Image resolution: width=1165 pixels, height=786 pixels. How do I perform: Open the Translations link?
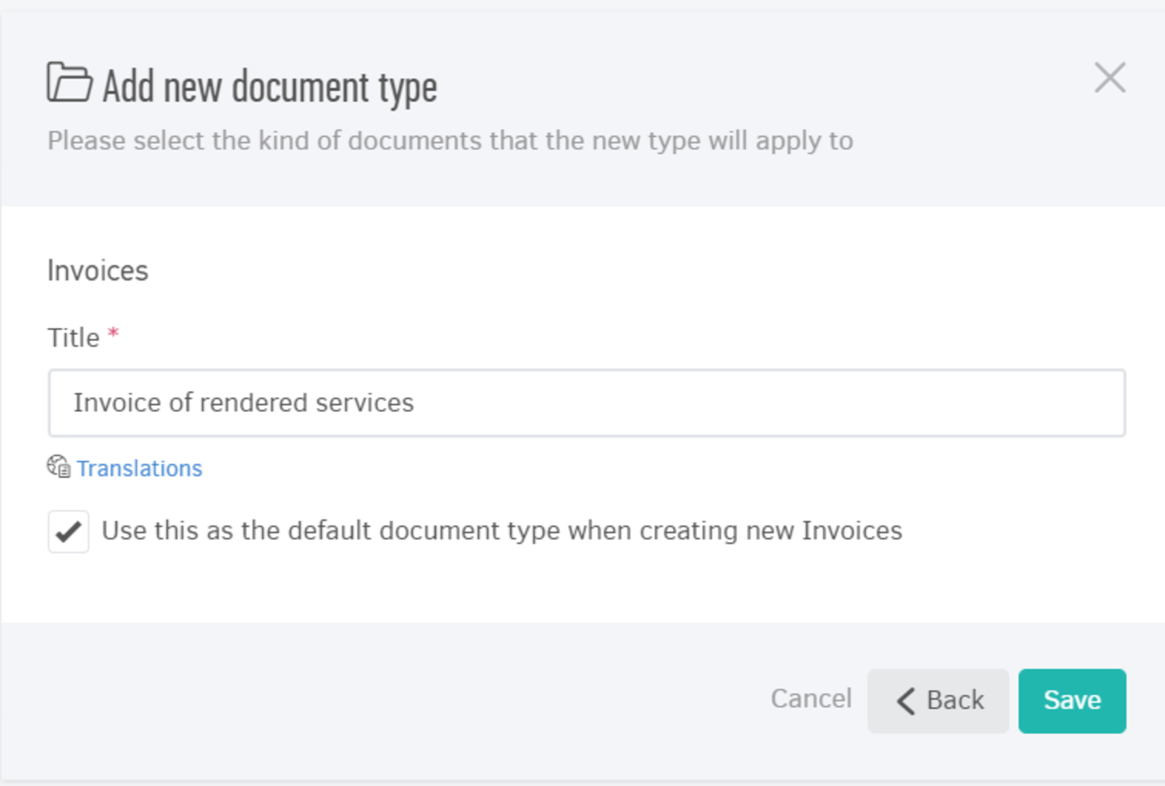pos(139,468)
